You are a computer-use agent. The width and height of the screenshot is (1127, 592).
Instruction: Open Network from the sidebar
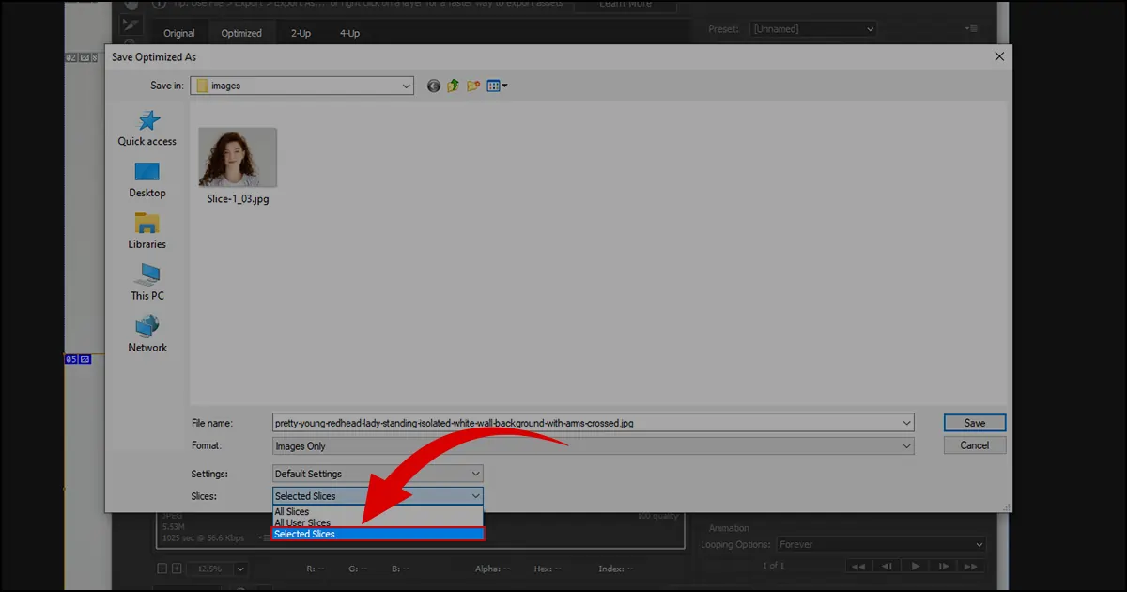click(147, 335)
